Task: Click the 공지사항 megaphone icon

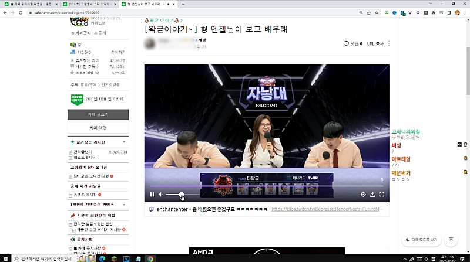Action: pos(73,240)
